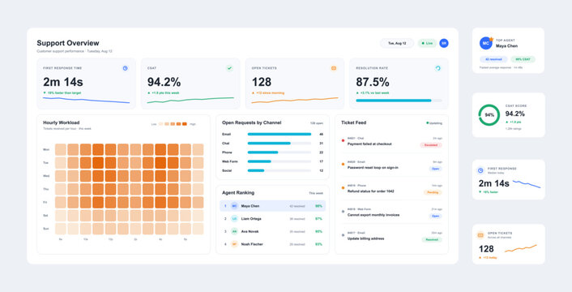572x292 pixels.
Task: Click grey status dot for Update billing address ticket
Action: point(343,235)
